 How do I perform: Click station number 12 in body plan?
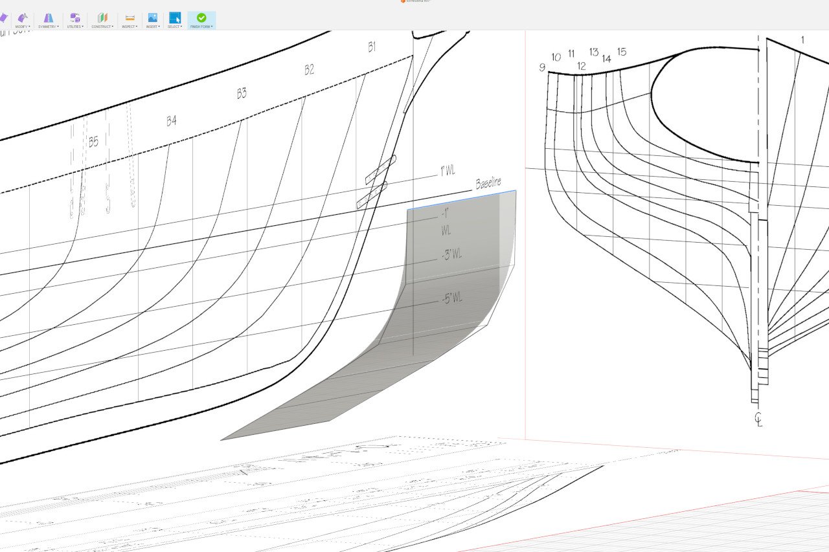(581, 66)
